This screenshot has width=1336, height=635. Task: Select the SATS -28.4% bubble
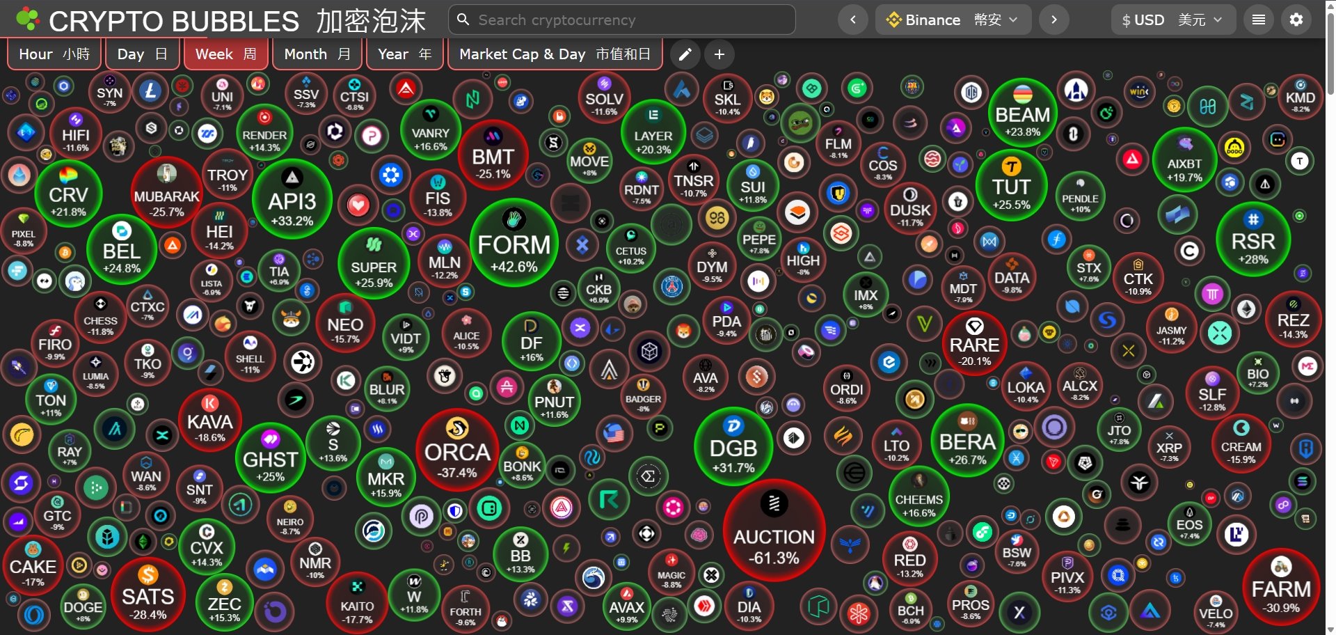(x=148, y=595)
